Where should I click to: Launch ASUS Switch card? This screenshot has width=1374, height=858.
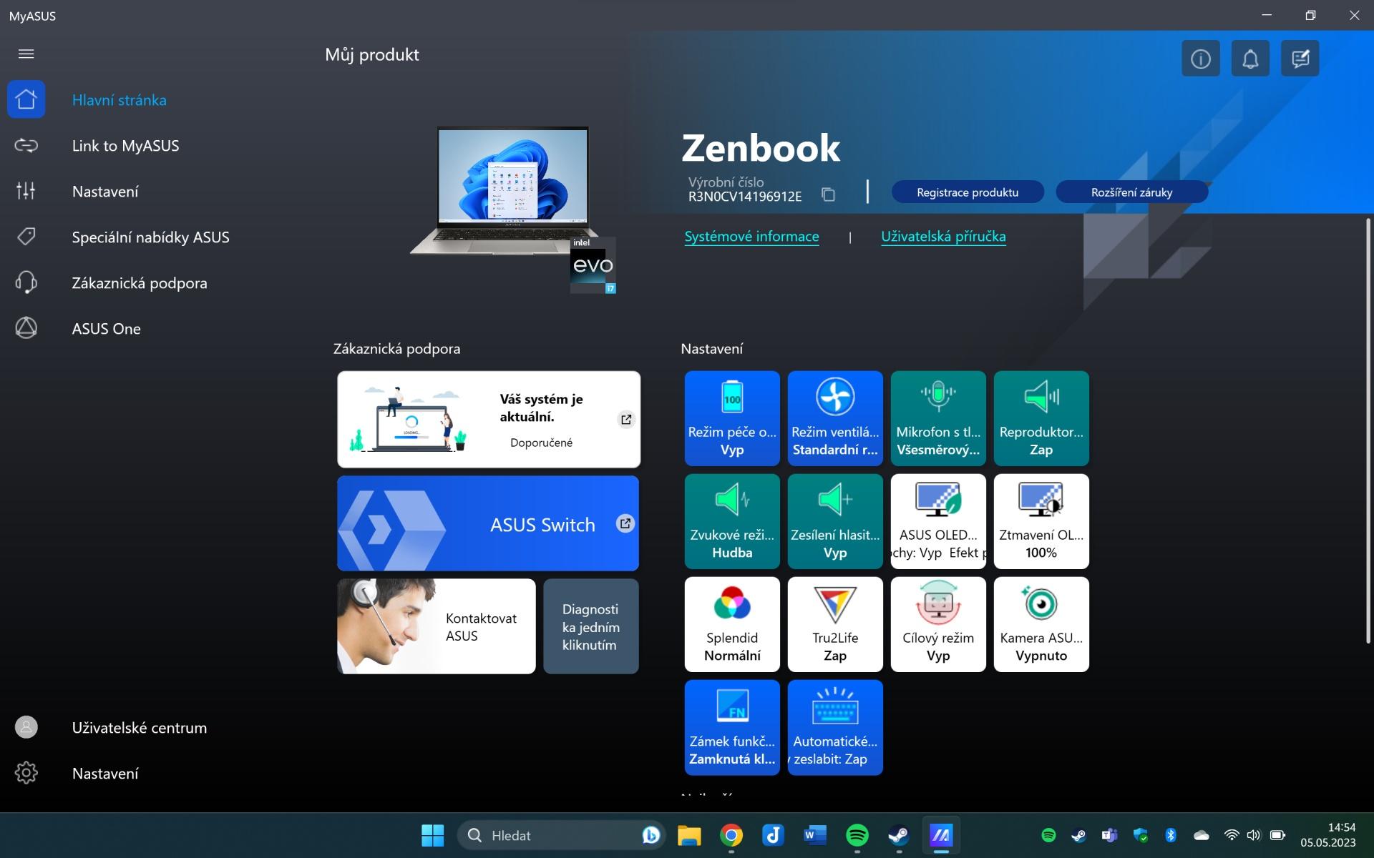tap(488, 523)
